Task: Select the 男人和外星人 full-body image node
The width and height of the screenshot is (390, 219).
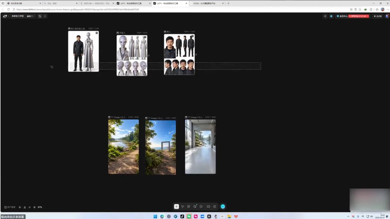Action: pyautogui.click(x=83, y=51)
